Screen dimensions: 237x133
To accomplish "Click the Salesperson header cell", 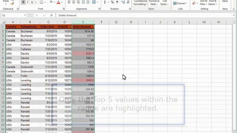I will pos(30,27).
